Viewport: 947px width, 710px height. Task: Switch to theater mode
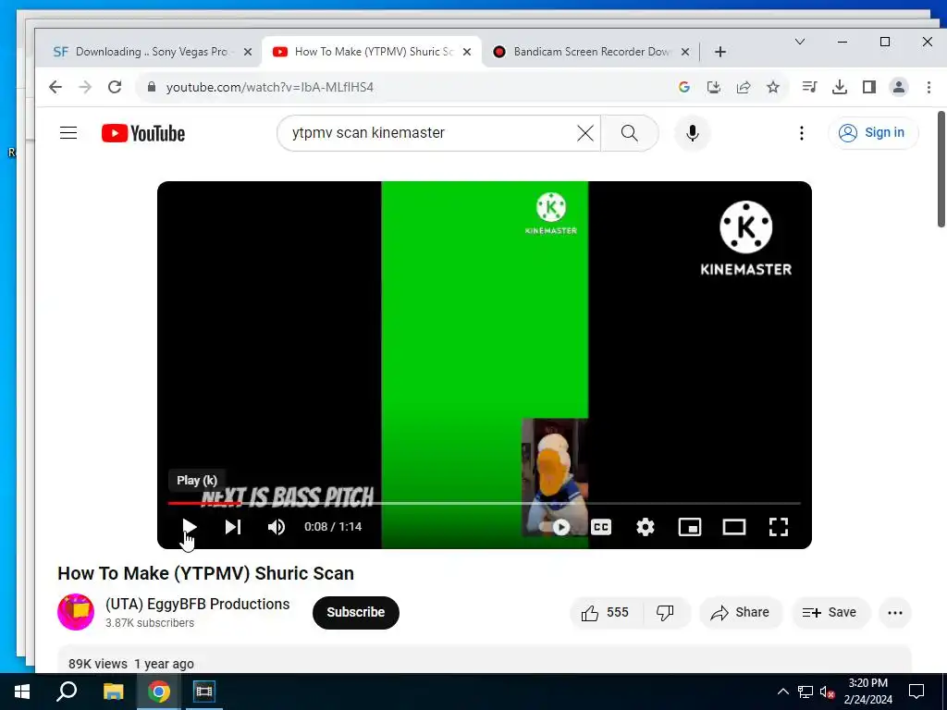(x=734, y=526)
